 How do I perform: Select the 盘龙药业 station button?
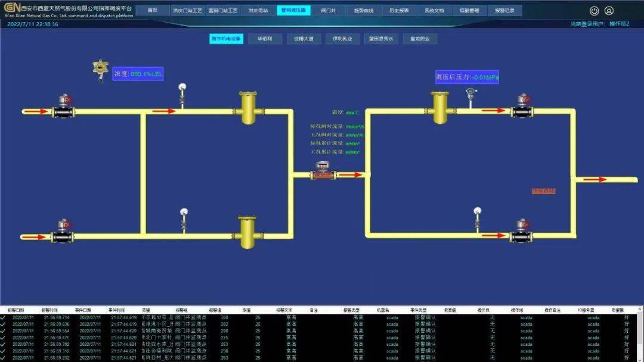(x=420, y=39)
